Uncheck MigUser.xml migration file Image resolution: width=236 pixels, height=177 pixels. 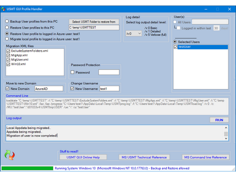8,60
